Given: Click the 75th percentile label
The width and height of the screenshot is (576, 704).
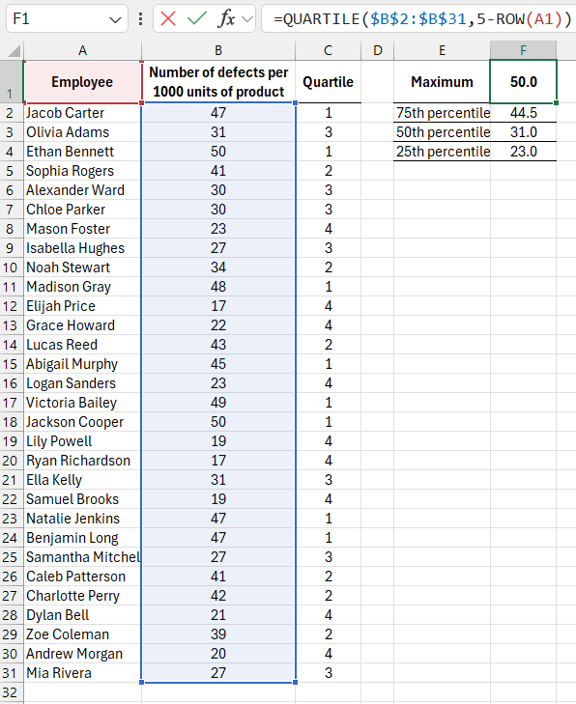Looking at the screenshot, I should click(442, 113).
